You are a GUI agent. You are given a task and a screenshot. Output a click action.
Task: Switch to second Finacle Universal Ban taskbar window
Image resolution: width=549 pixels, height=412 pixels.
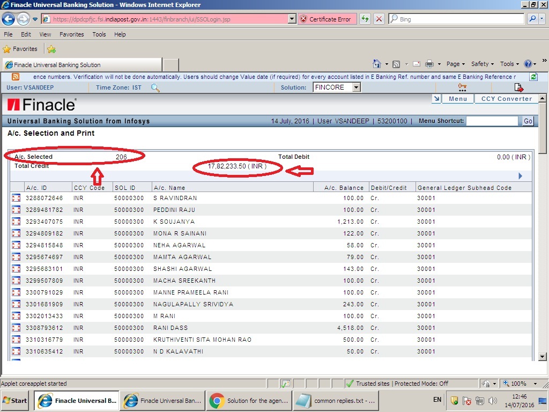162,401
